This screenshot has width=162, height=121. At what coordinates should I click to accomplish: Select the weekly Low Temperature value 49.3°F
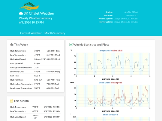pos(37,55)
